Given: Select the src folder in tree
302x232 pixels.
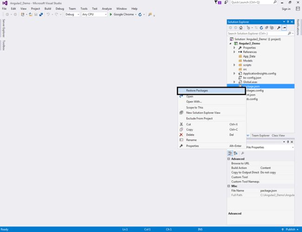Looking at the screenshot, I should [245, 69].
